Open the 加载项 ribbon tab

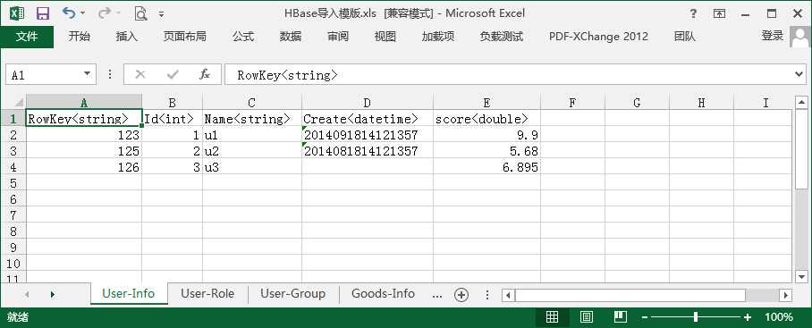point(438,37)
